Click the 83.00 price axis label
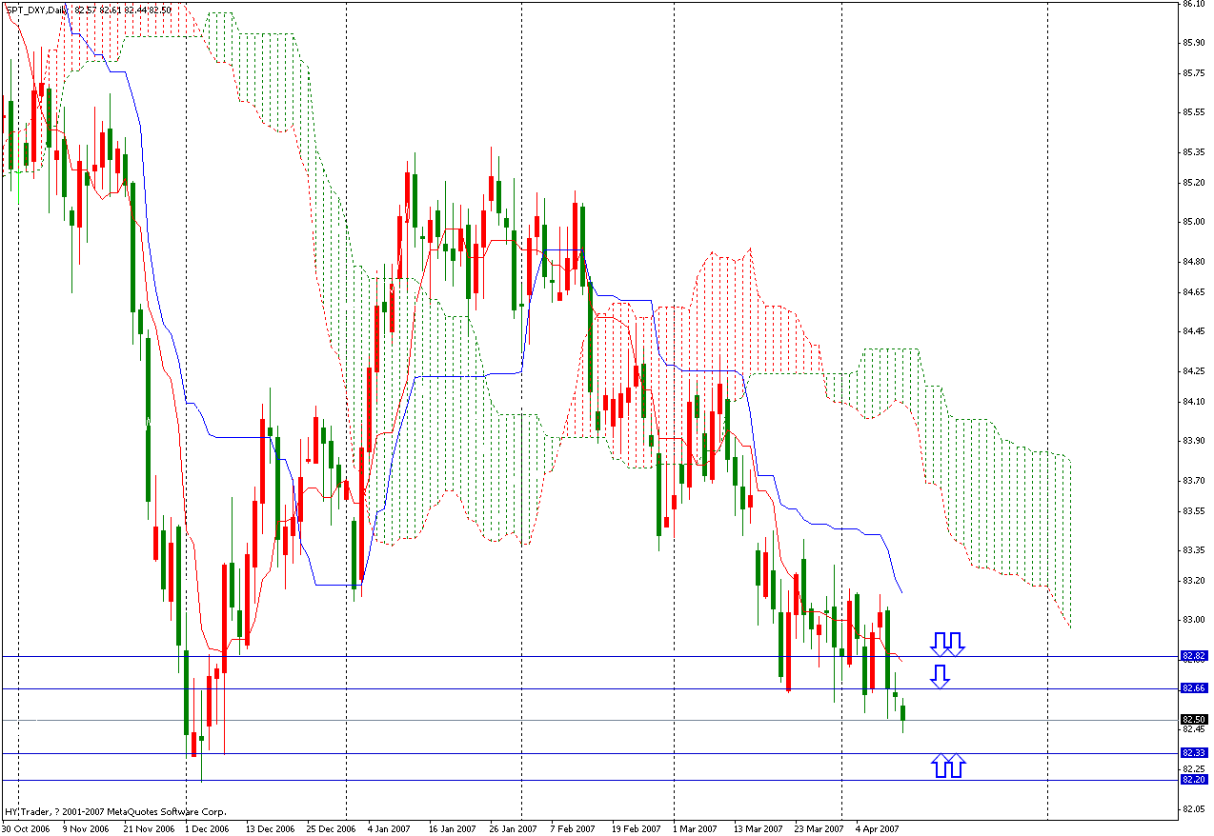The image size is (1214, 836). click(1193, 620)
